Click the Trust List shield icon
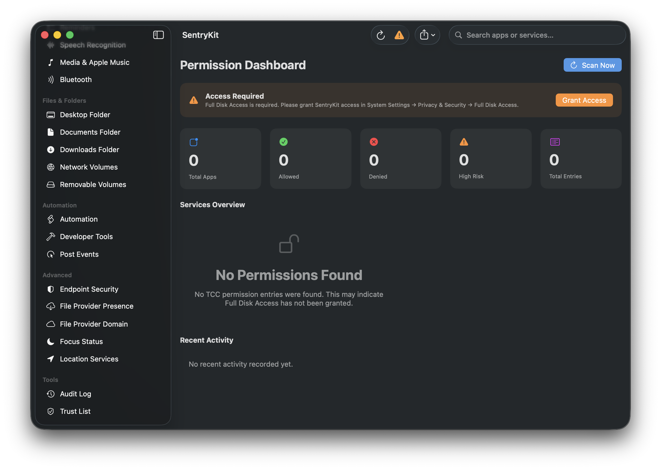Screen dimensions: 661x470 [x=51, y=411]
